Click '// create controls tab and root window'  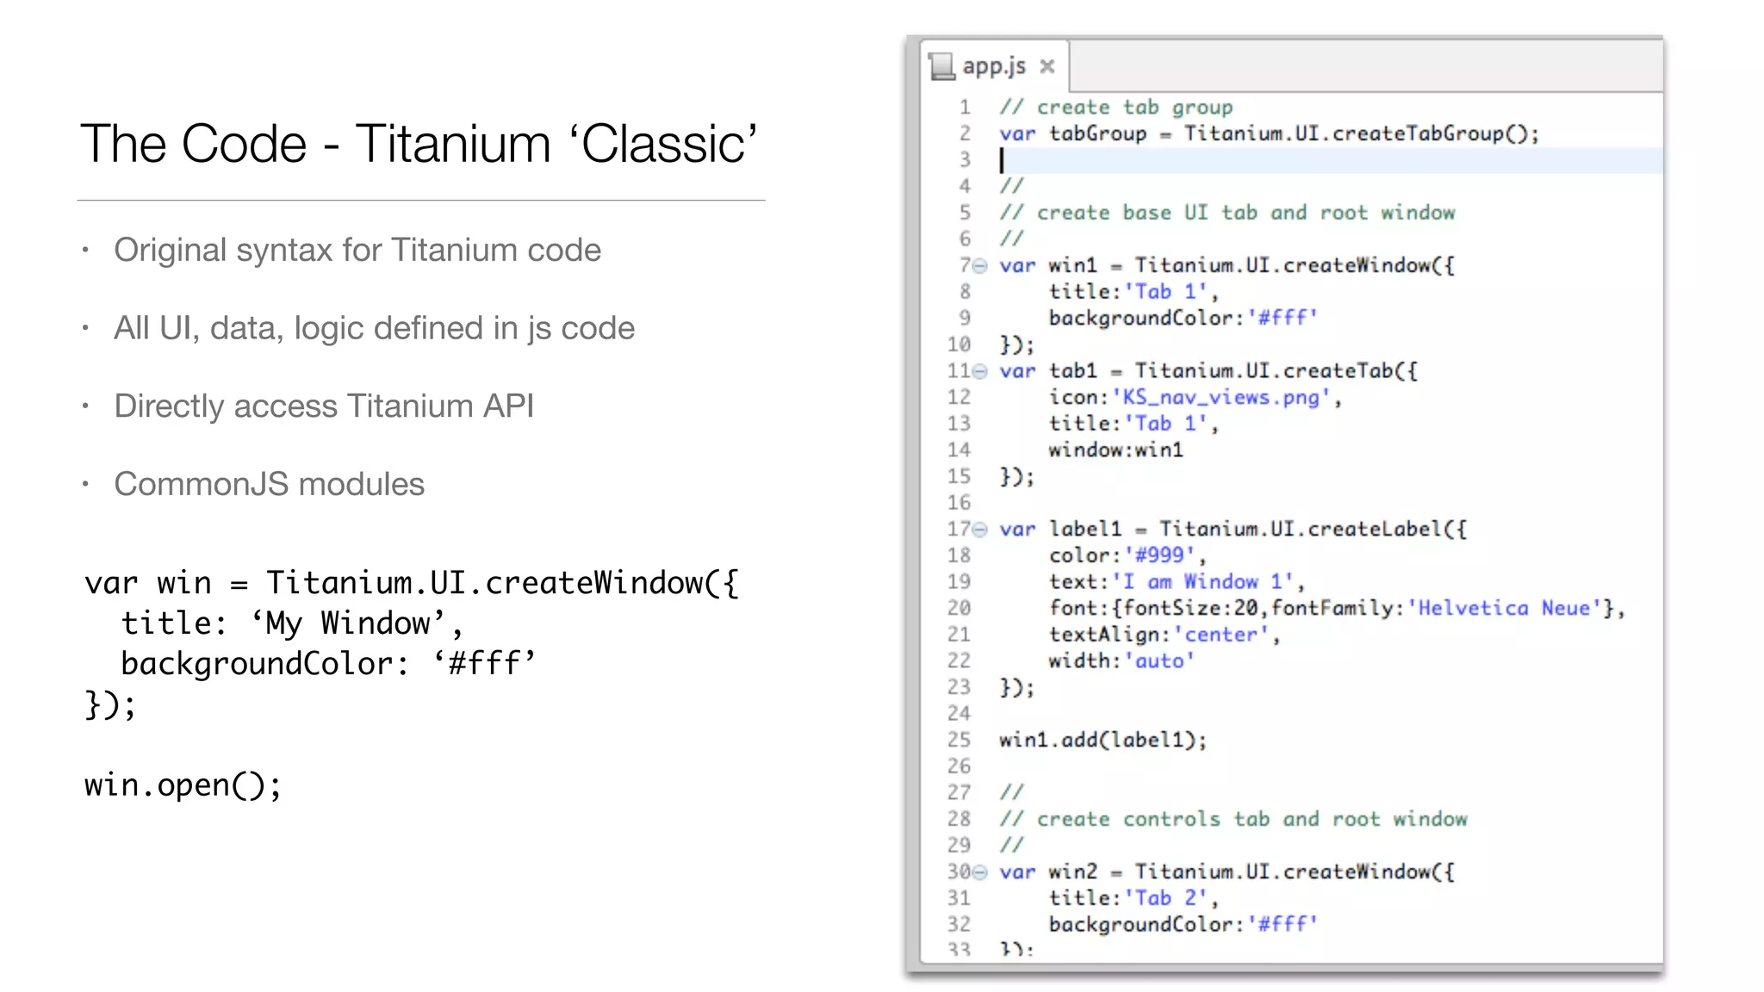(x=1233, y=819)
